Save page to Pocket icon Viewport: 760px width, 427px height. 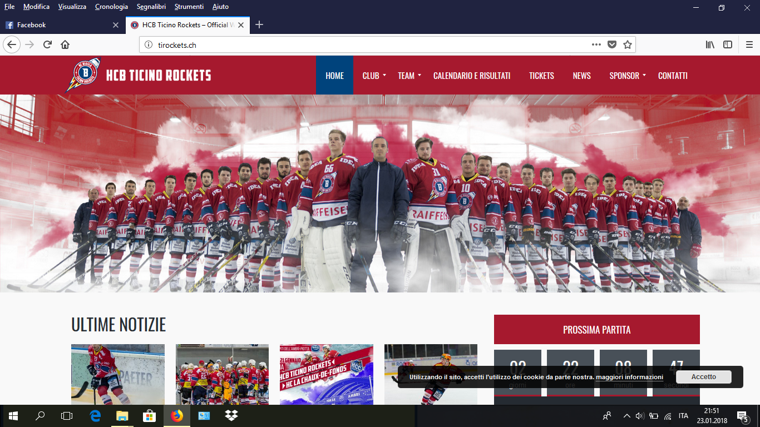point(612,44)
